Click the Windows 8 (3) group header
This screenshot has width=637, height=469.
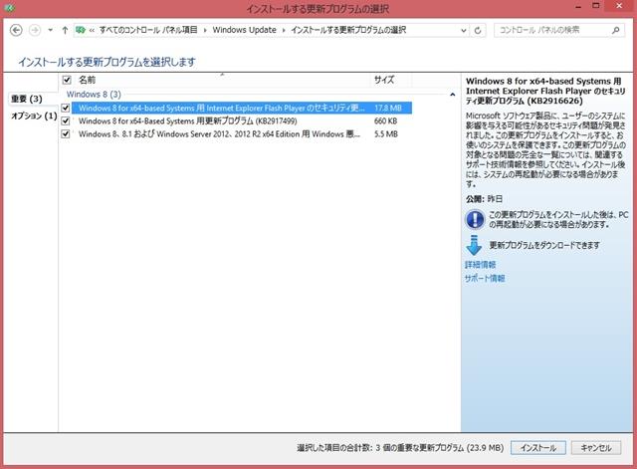94,95
